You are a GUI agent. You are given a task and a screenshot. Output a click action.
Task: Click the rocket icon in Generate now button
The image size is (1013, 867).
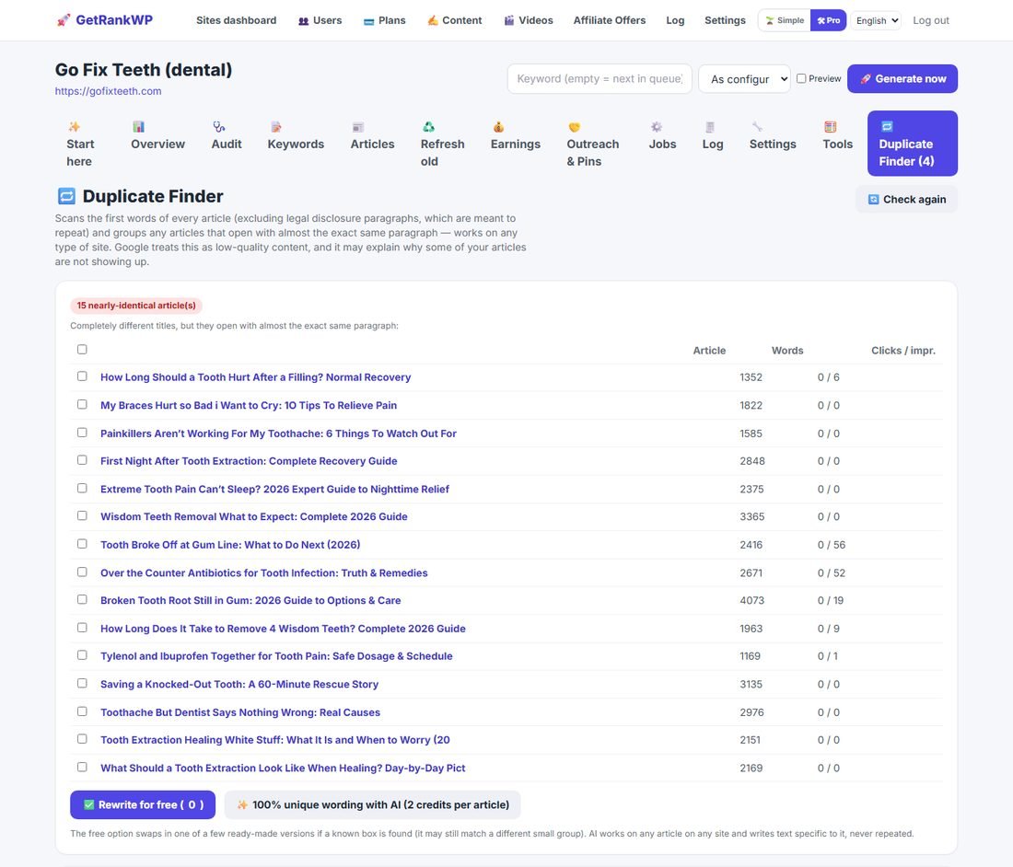click(x=865, y=79)
